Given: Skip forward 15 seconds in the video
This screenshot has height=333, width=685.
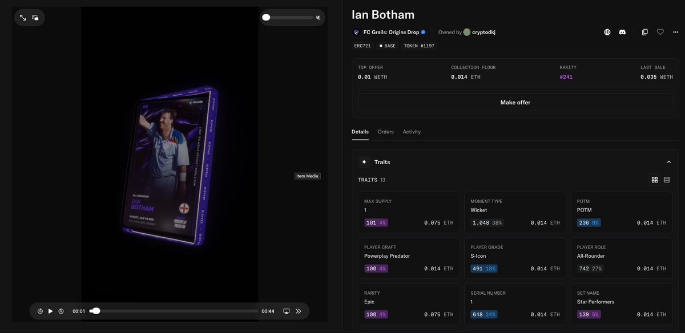Looking at the screenshot, I should (61, 311).
